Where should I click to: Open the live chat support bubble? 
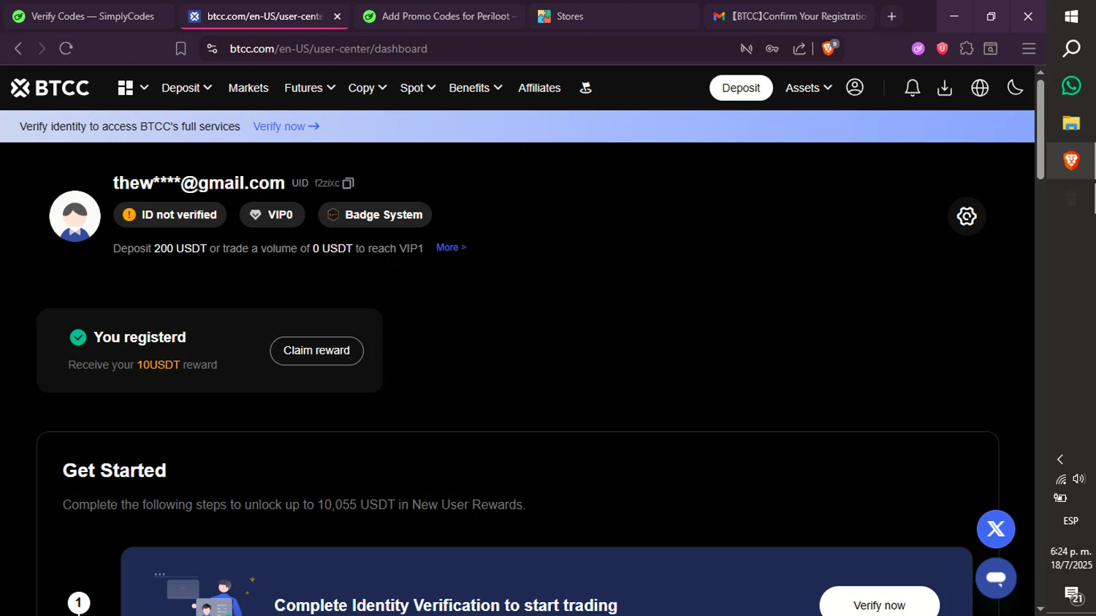coord(996,578)
